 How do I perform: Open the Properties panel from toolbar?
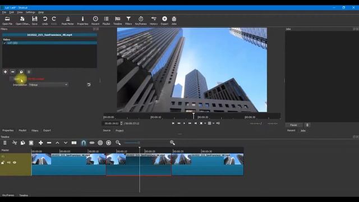82,20
